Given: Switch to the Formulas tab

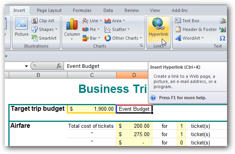Looking at the screenshot, I should tap(82, 10).
